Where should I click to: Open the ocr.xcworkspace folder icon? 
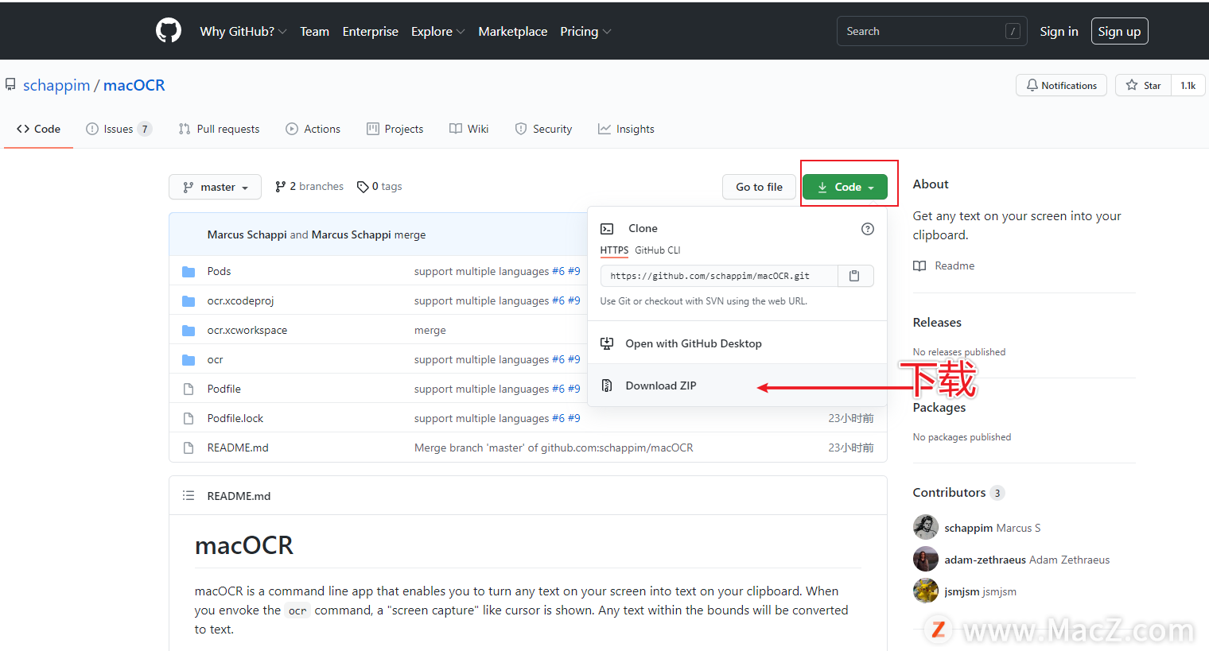[x=189, y=331]
